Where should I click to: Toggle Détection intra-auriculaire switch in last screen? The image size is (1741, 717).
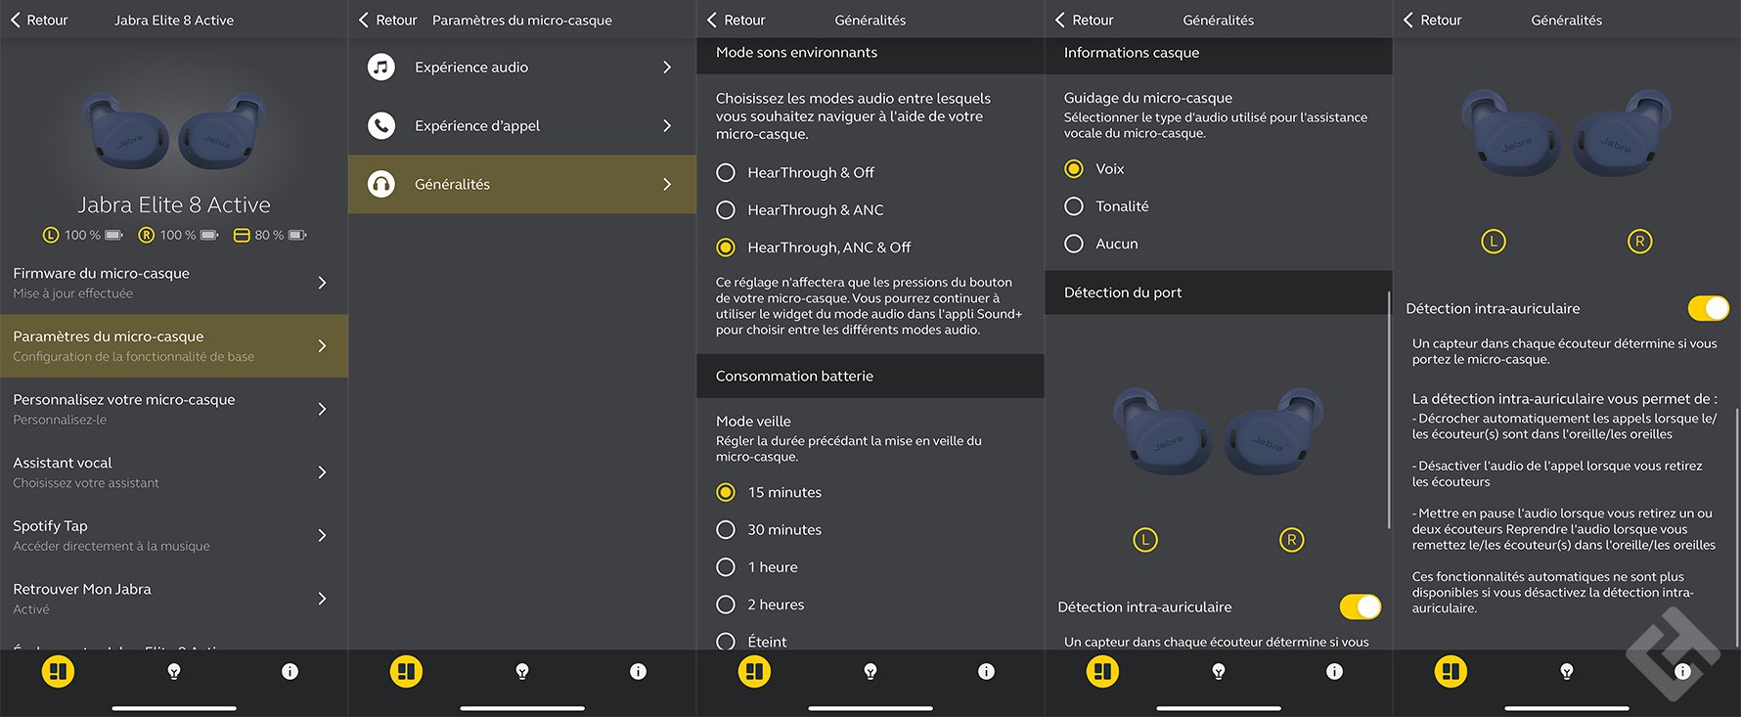(1709, 308)
